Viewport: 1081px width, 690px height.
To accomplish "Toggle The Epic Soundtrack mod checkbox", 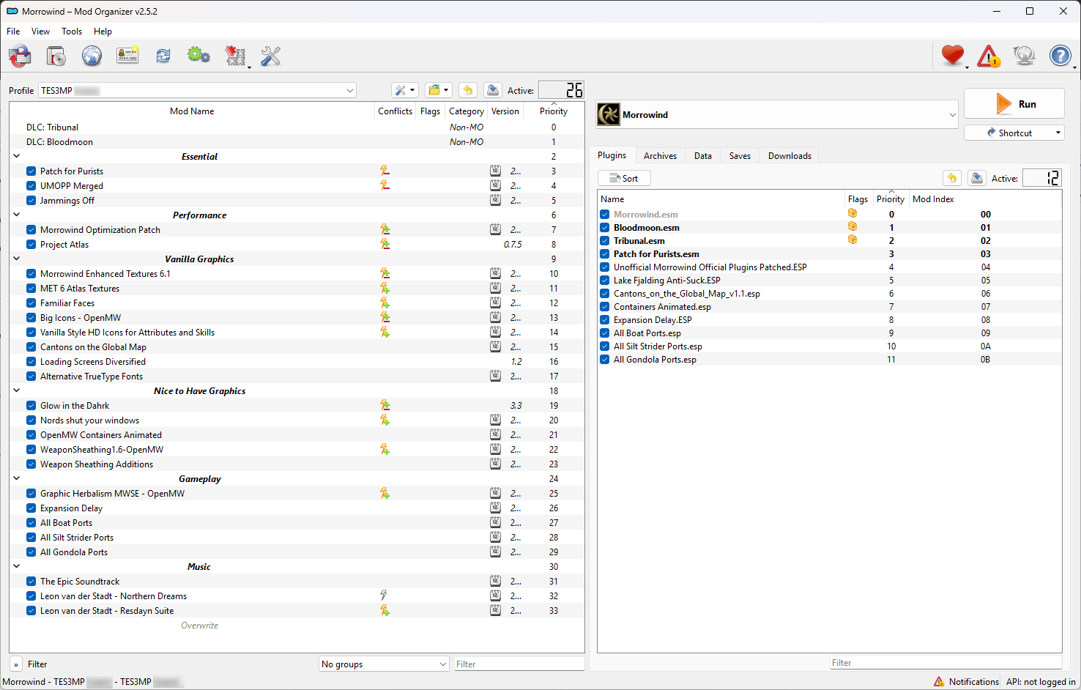I will (31, 582).
